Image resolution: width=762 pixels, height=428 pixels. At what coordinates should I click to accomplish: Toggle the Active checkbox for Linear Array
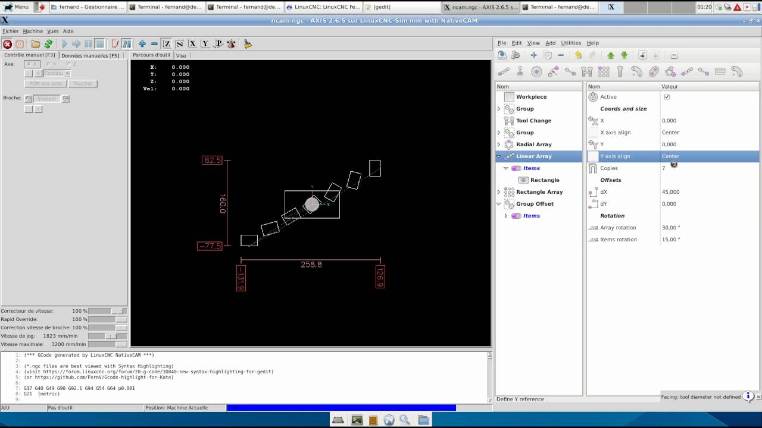pyautogui.click(x=667, y=97)
